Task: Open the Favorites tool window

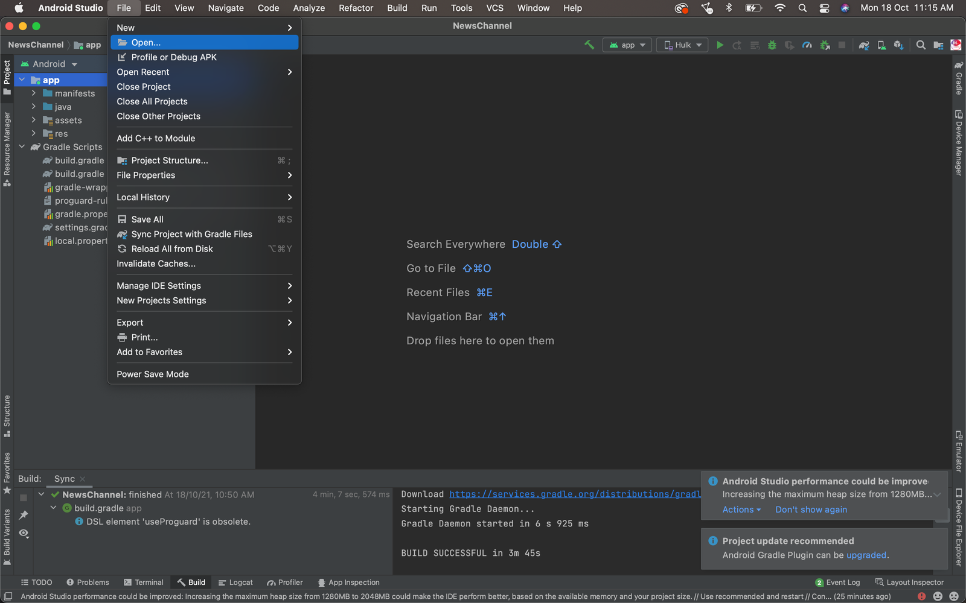Action: click(x=7, y=473)
